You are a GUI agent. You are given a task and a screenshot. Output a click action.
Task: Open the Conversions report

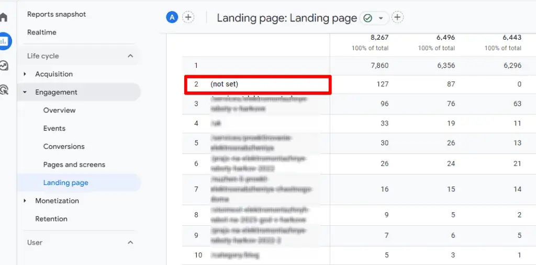(64, 146)
